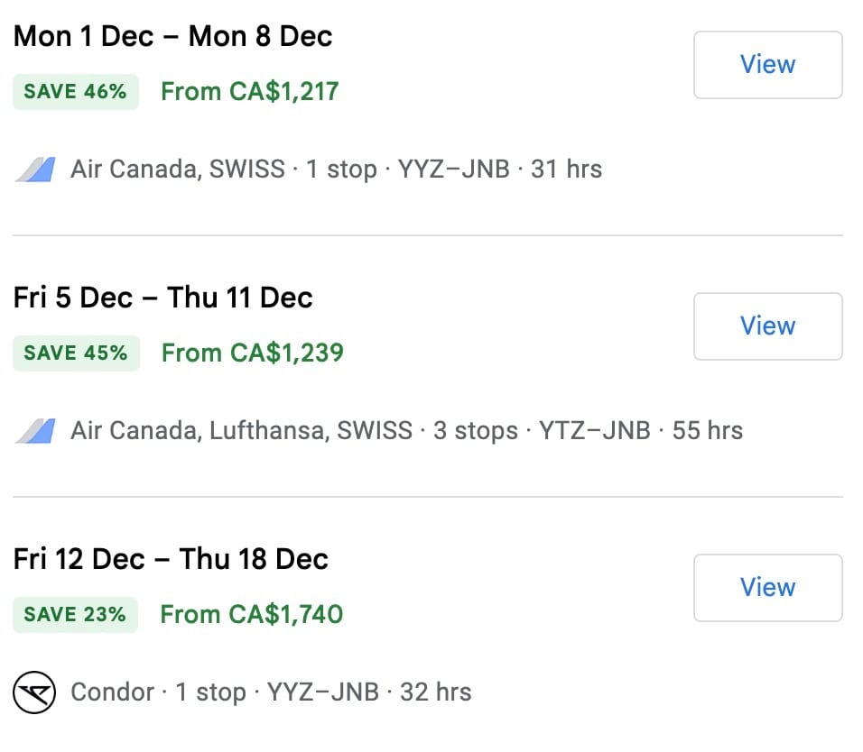Open View for the Mon 1 Dec deal

point(767,65)
